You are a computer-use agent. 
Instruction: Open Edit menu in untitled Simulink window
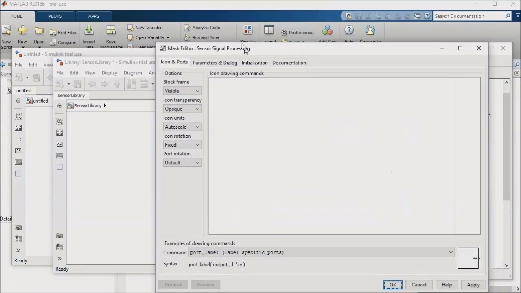click(x=33, y=65)
